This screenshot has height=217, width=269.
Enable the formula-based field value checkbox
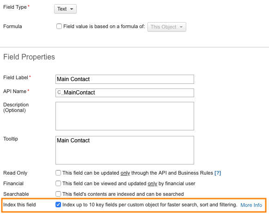[59, 26]
